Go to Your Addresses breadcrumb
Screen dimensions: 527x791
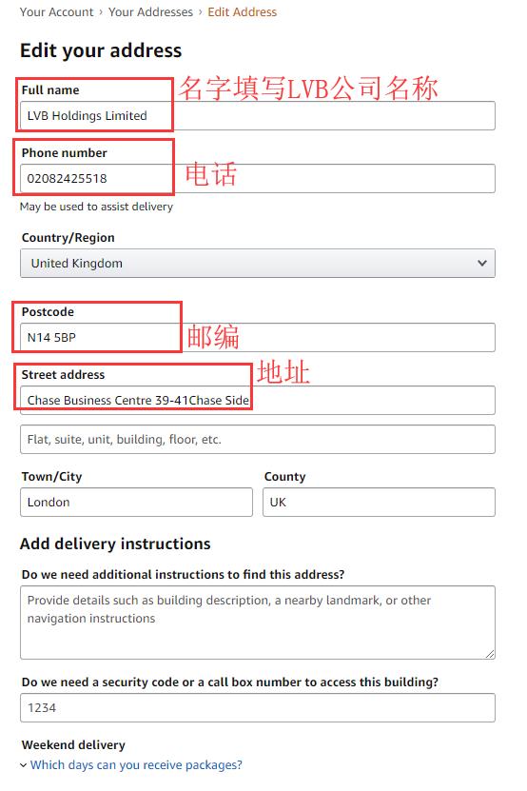(150, 12)
